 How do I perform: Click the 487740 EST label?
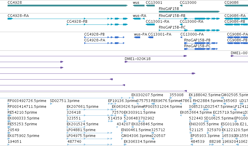(74, 142)
